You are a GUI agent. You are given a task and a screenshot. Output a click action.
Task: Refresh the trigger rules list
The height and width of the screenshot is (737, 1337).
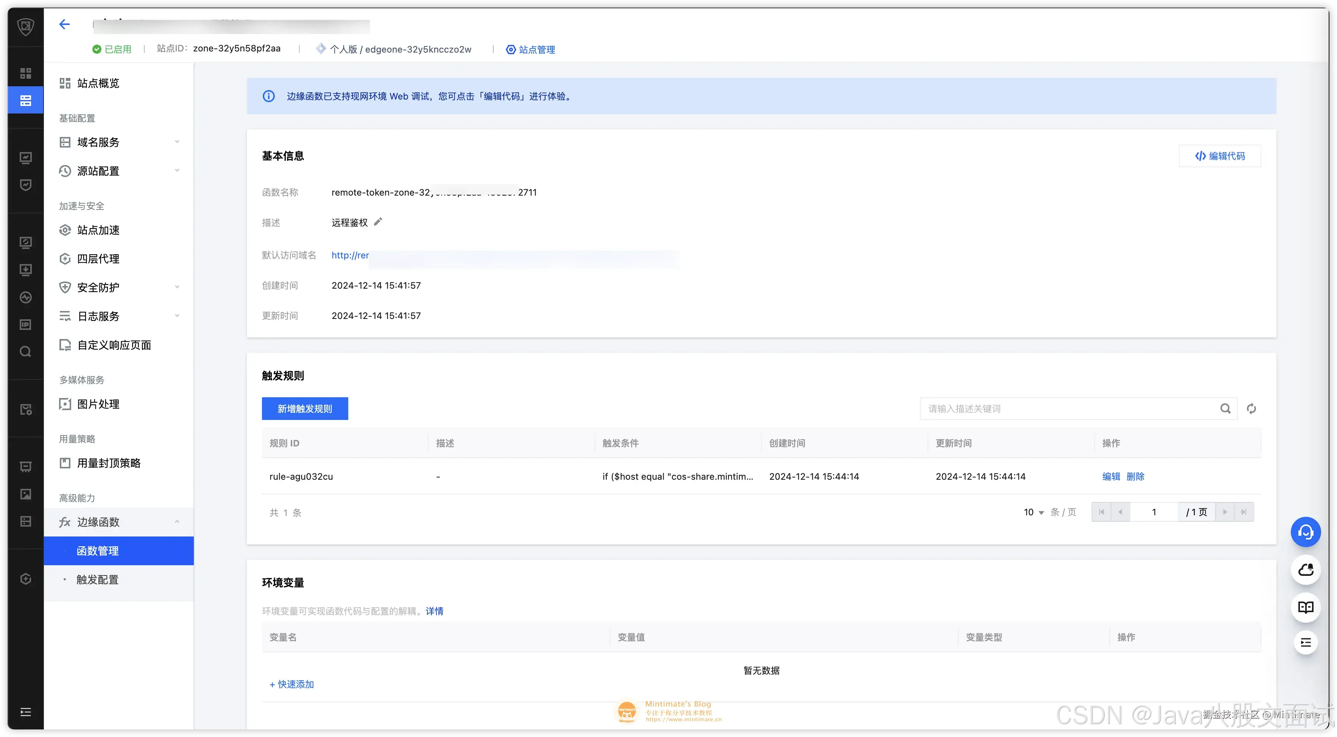[x=1251, y=409]
